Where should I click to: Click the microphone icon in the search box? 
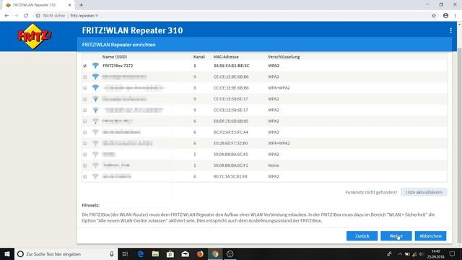point(112,253)
